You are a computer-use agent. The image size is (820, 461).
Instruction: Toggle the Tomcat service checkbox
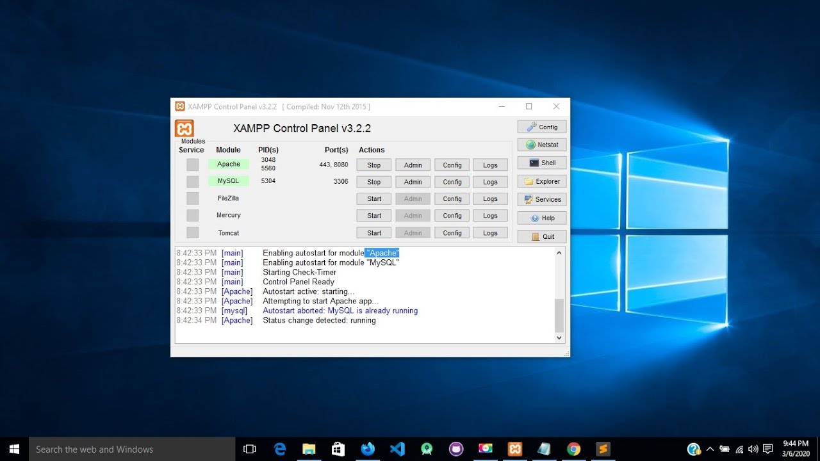193,233
